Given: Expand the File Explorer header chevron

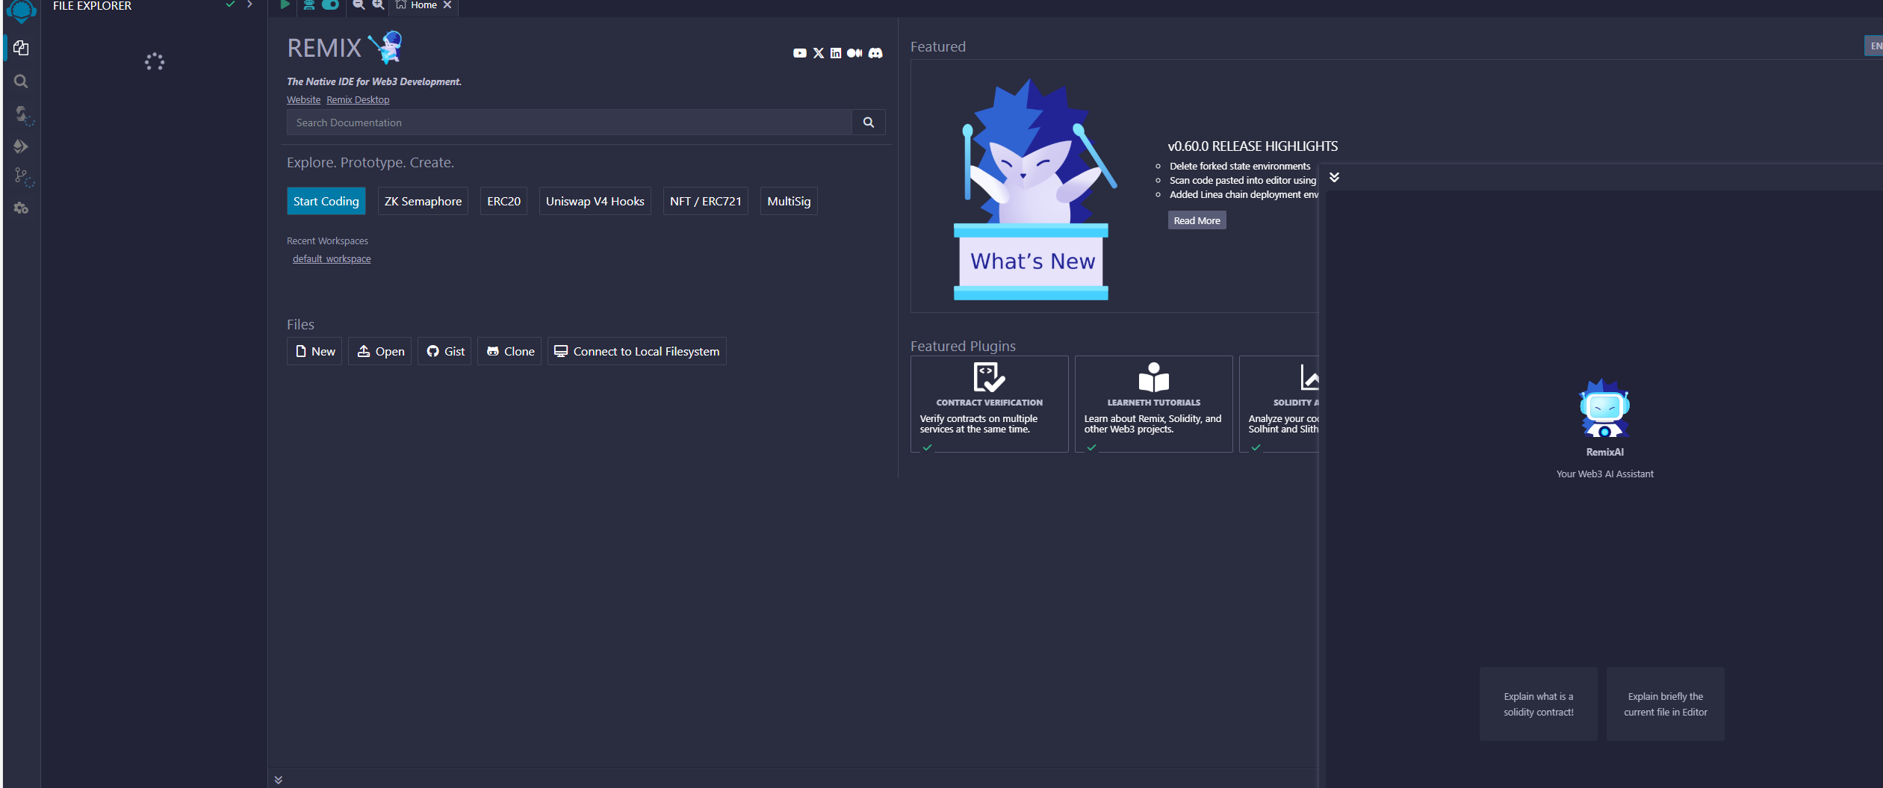Looking at the screenshot, I should pyautogui.click(x=249, y=4).
